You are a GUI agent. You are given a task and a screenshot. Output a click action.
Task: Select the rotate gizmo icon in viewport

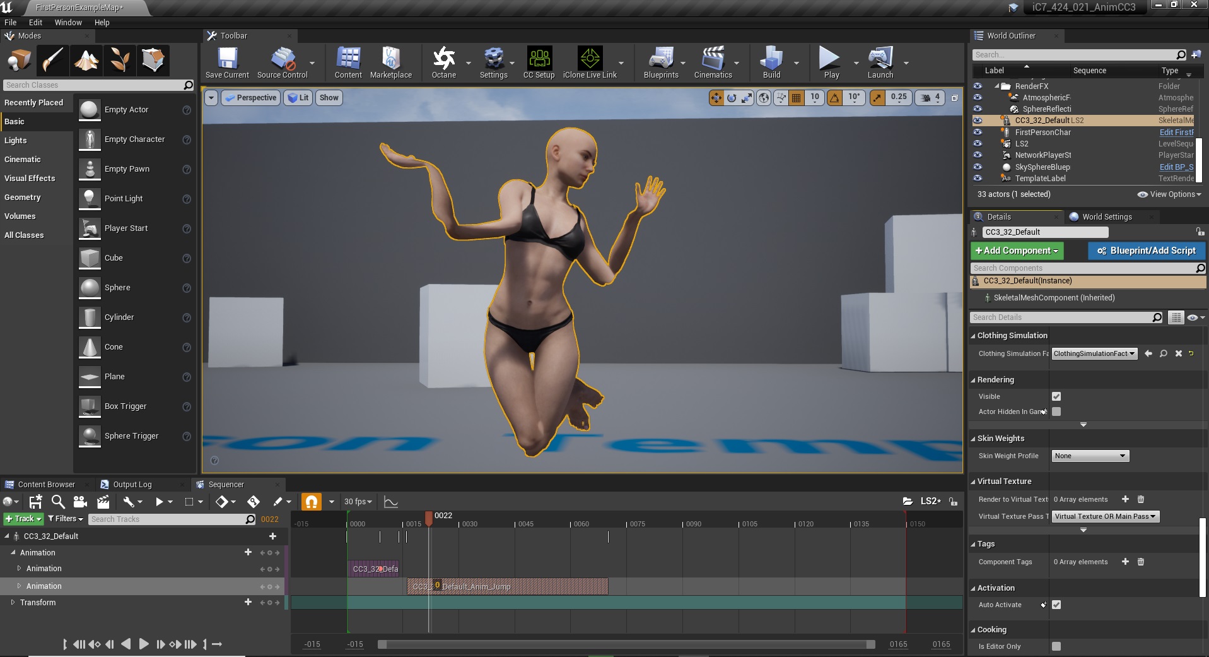pyautogui.click(x=732, y=98)
